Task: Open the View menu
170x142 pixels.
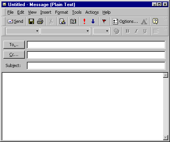Action: tap(32, 12)
